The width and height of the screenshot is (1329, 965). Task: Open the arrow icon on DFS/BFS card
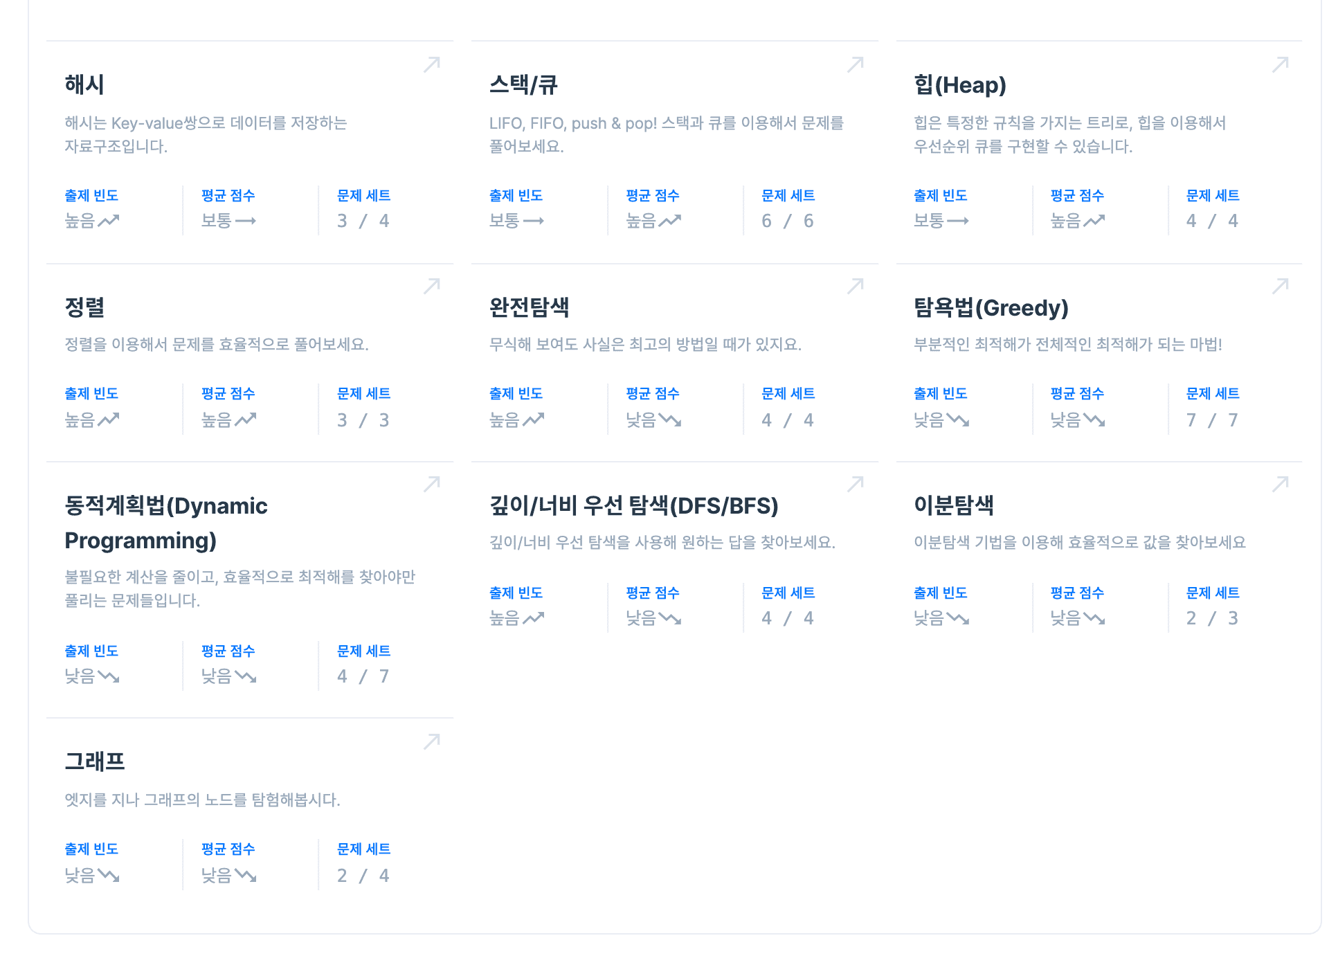click(x=856, y=484)
